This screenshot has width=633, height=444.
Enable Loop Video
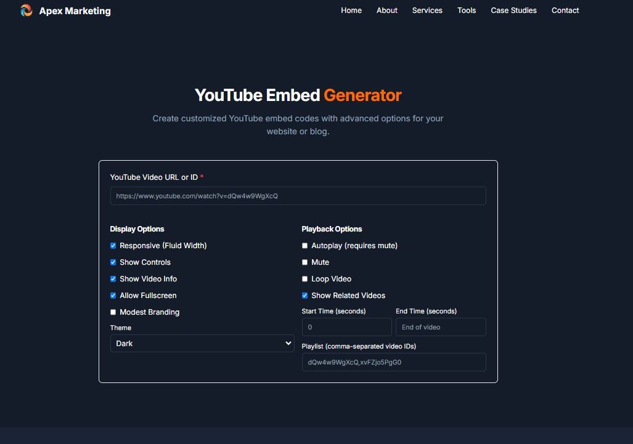[304, 278]
